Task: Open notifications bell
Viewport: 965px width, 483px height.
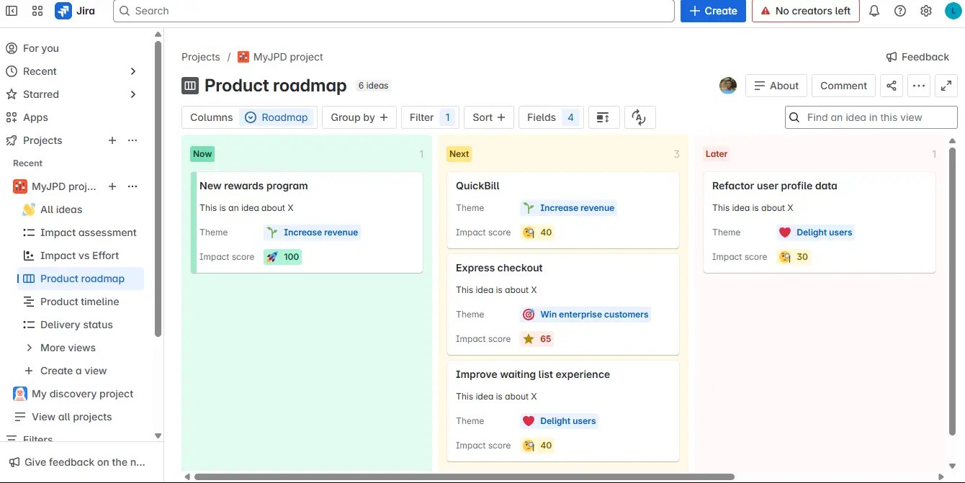Action: point(874,11)
